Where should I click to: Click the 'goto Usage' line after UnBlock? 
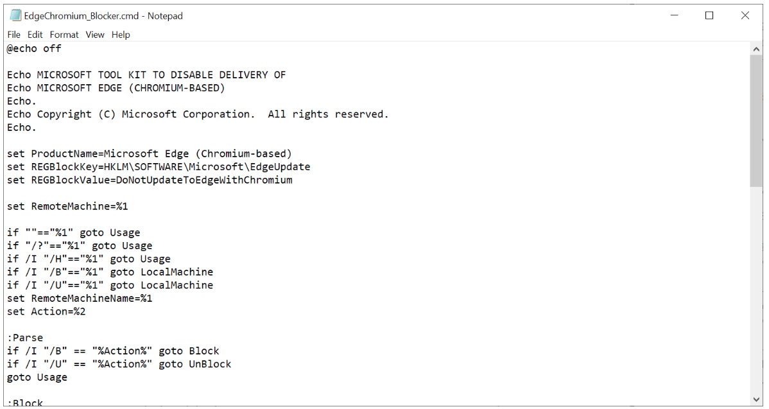[37, 377]
